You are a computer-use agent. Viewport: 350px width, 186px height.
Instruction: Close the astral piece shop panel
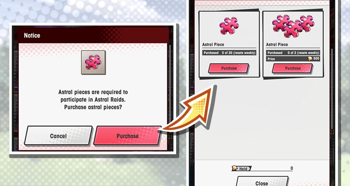[x=262, y=182]
